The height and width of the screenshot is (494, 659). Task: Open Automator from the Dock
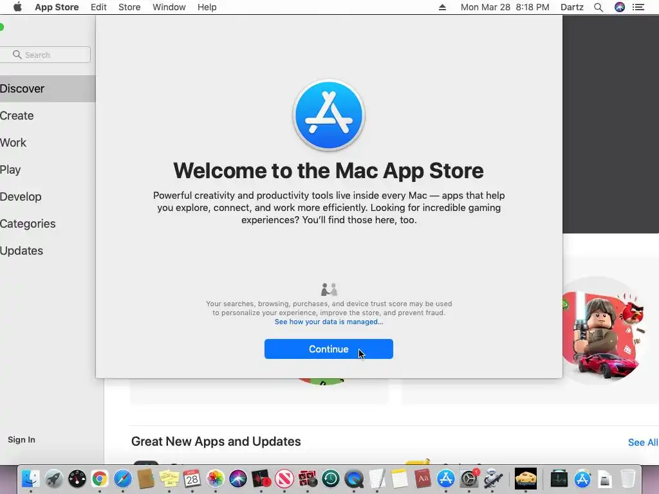(493, 479)
